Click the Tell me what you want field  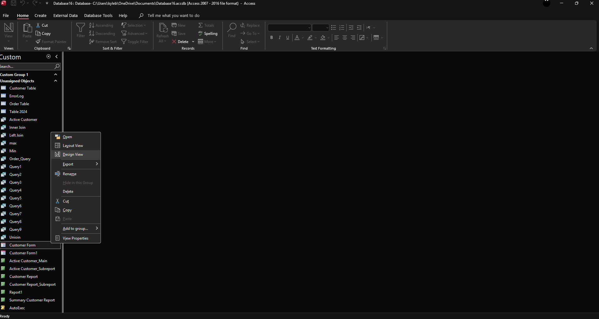click(173, 15)
